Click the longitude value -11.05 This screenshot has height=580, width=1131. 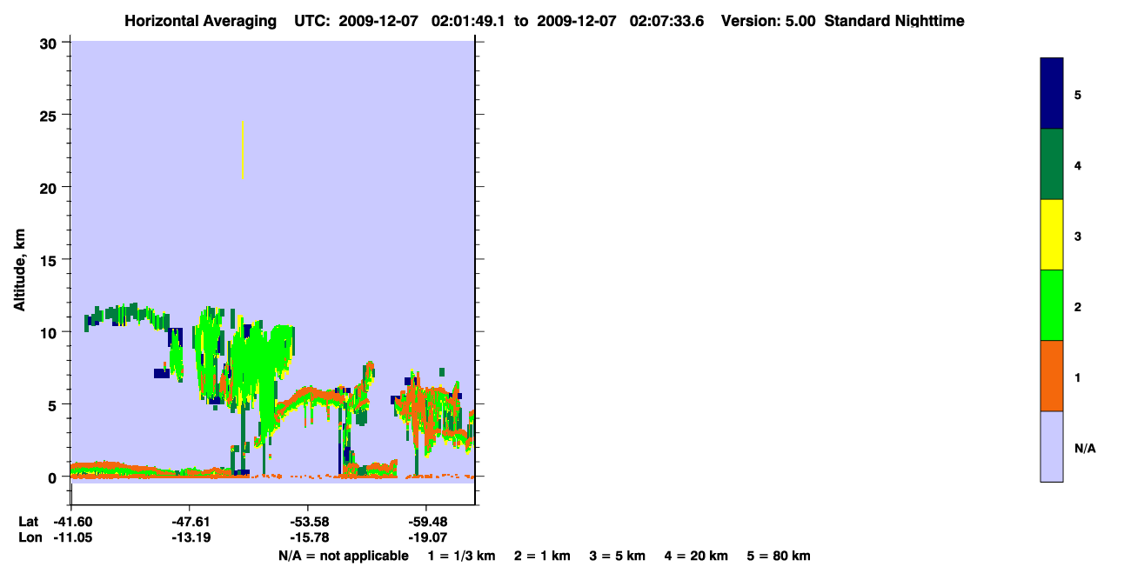(x=72, y=537)
